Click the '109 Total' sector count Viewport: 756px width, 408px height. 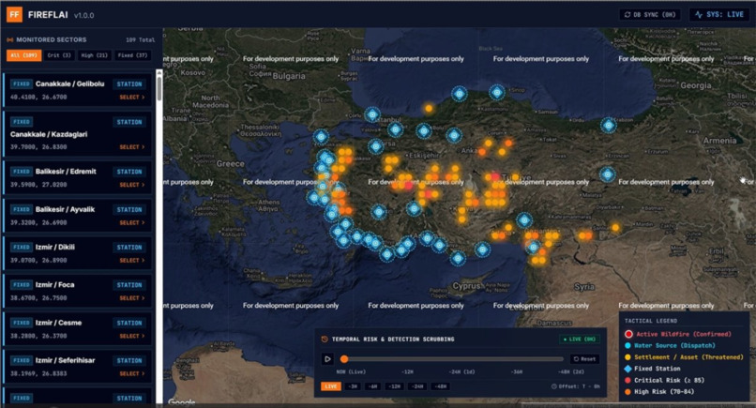(141, 40)
